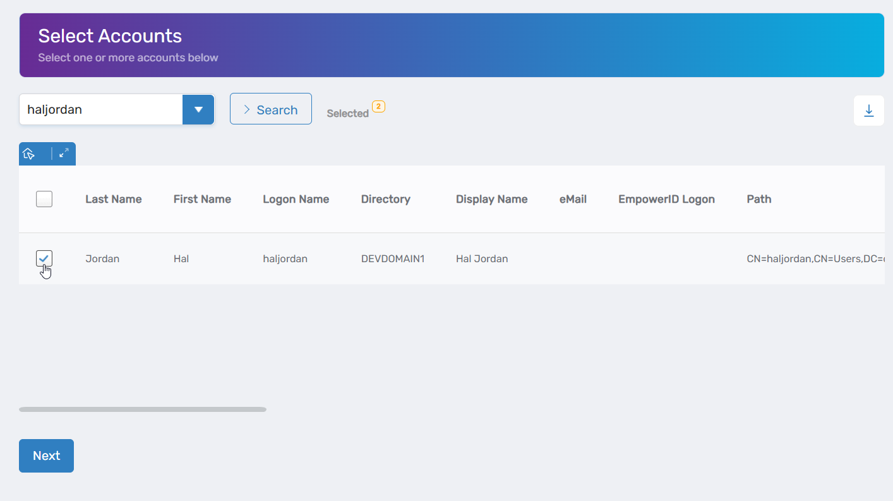Click the haljordan search input field
This screenshot has height=501, width=893.
pyautogui.click(x=101, y=109)
